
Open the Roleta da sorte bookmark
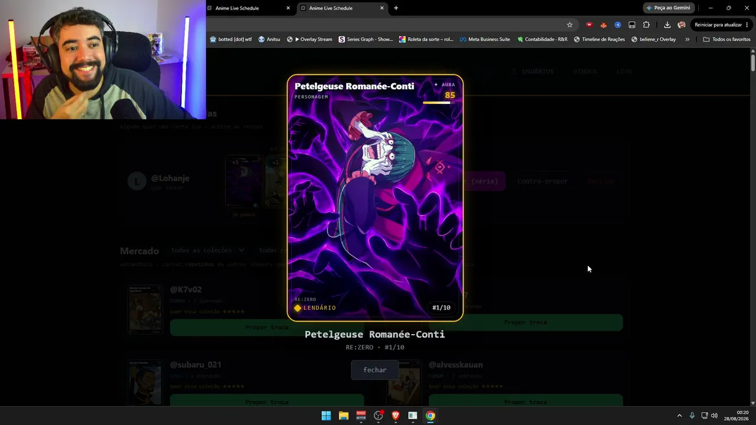(x=426, y=40)
